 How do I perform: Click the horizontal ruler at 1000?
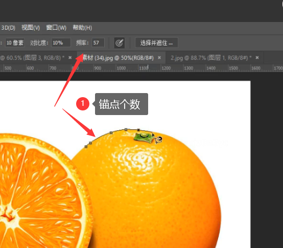point(121,69)
